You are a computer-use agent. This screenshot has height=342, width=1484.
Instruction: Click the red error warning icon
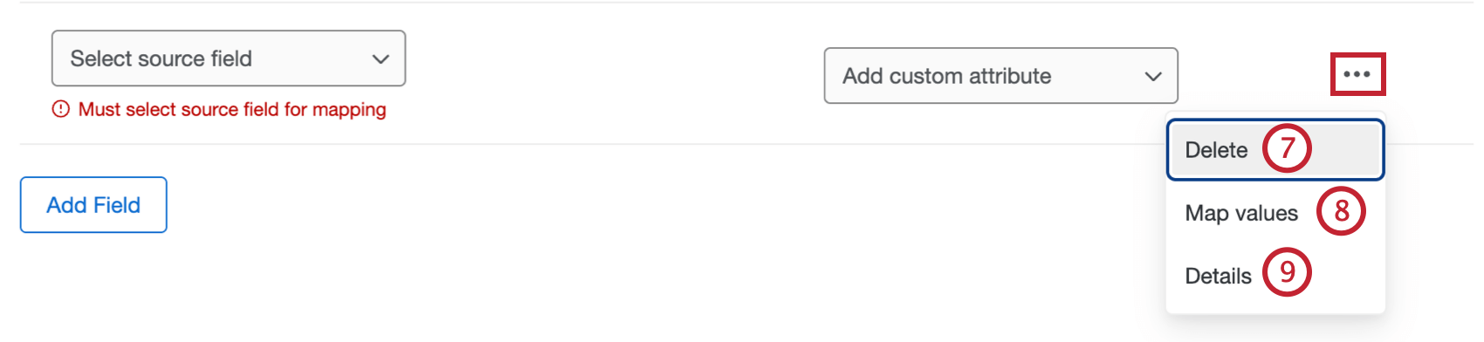click(x=60, y=109)
